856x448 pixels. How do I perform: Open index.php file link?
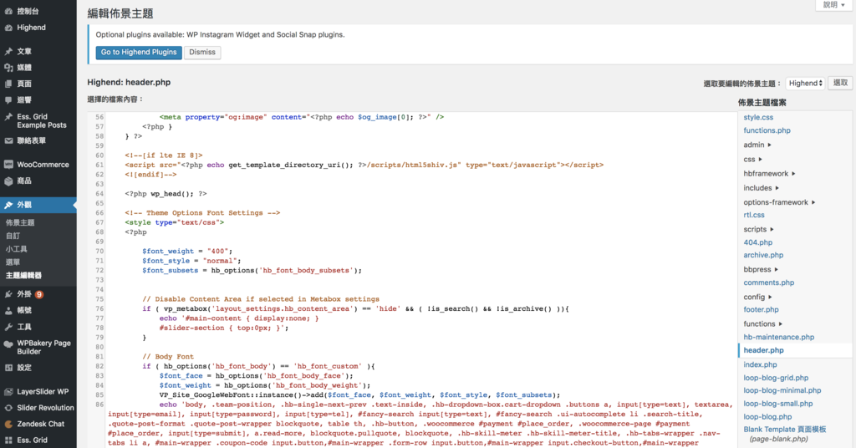click(760, 364)
